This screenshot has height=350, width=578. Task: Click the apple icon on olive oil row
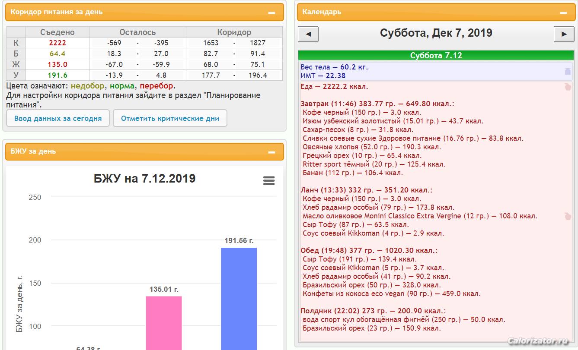[x=568, y=216]
